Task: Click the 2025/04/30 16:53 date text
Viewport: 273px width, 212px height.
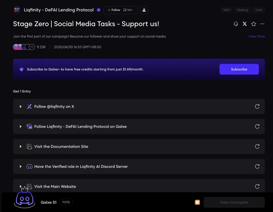Action: (x=77, y=47)
